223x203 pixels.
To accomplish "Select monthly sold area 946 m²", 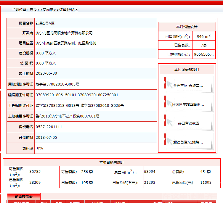I will [x=204, y=36].
